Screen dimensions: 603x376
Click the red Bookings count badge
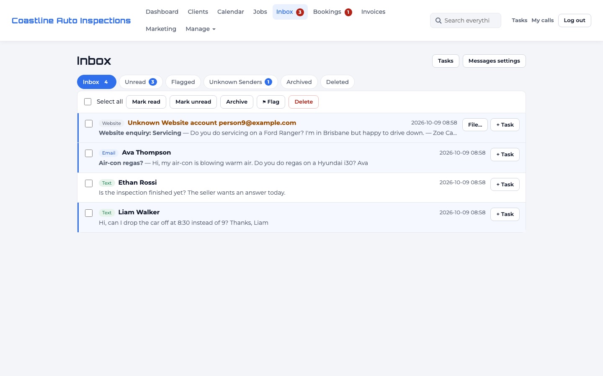(348, 12)
